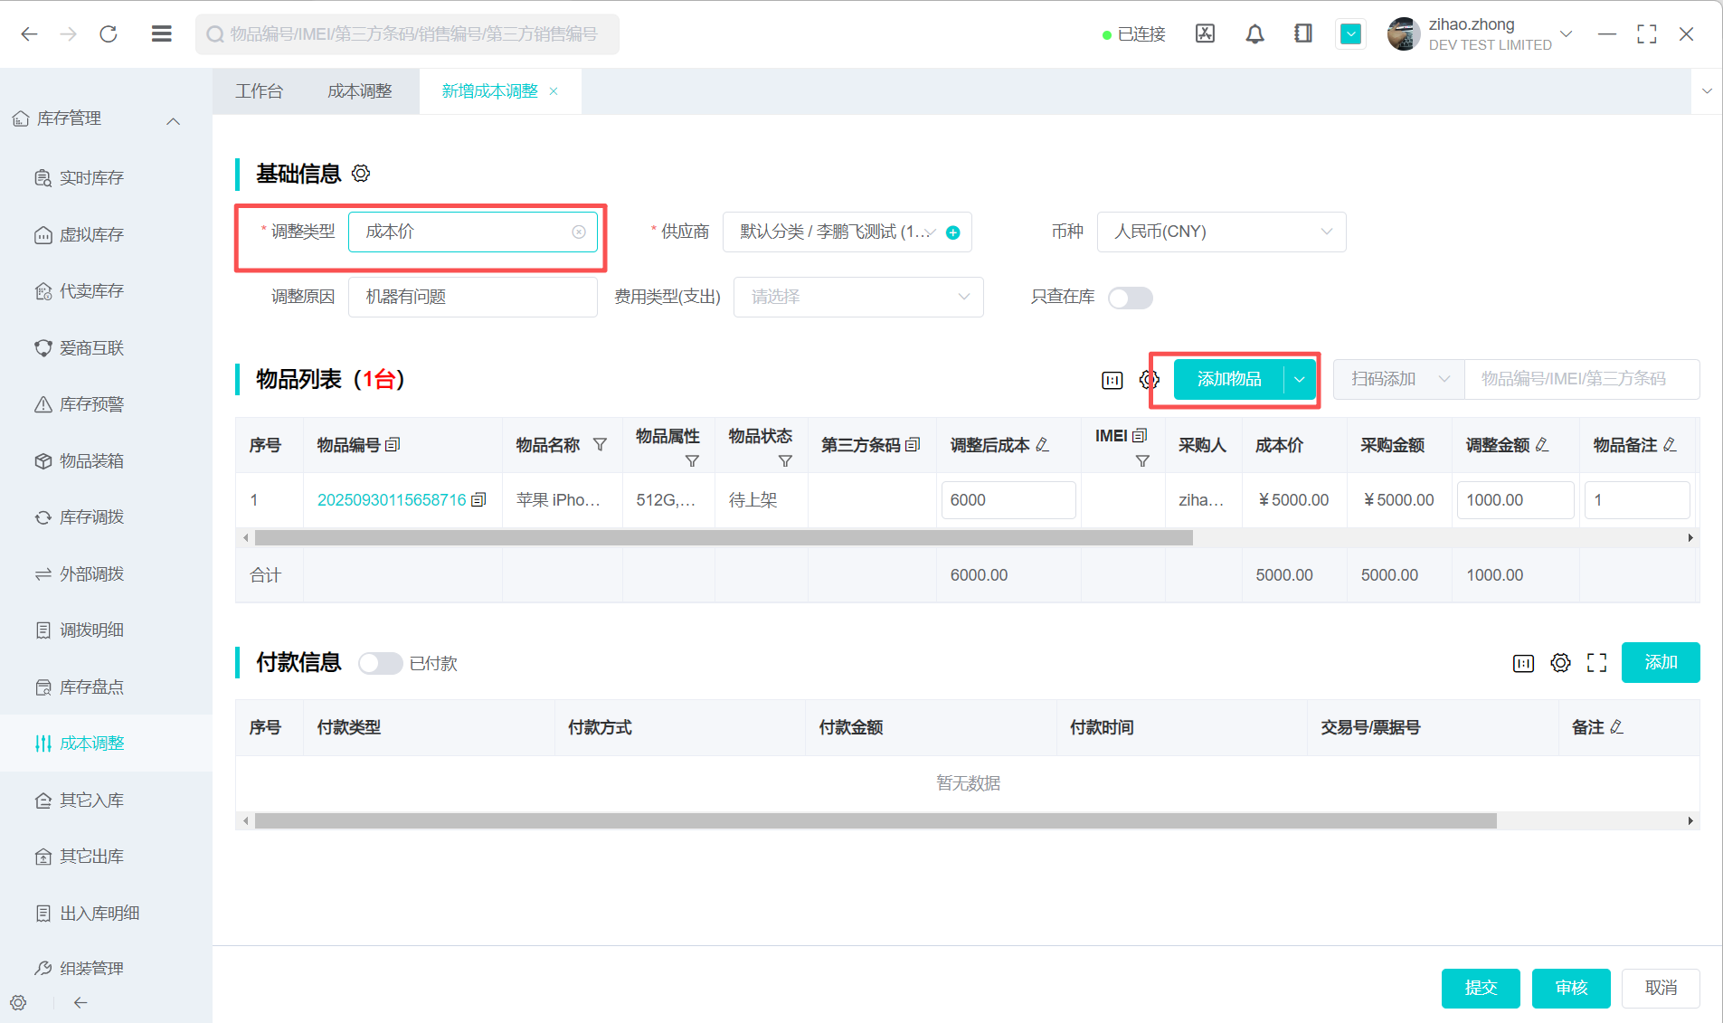Copy item number 20250930115658716 with copy icon

(479, 500)
